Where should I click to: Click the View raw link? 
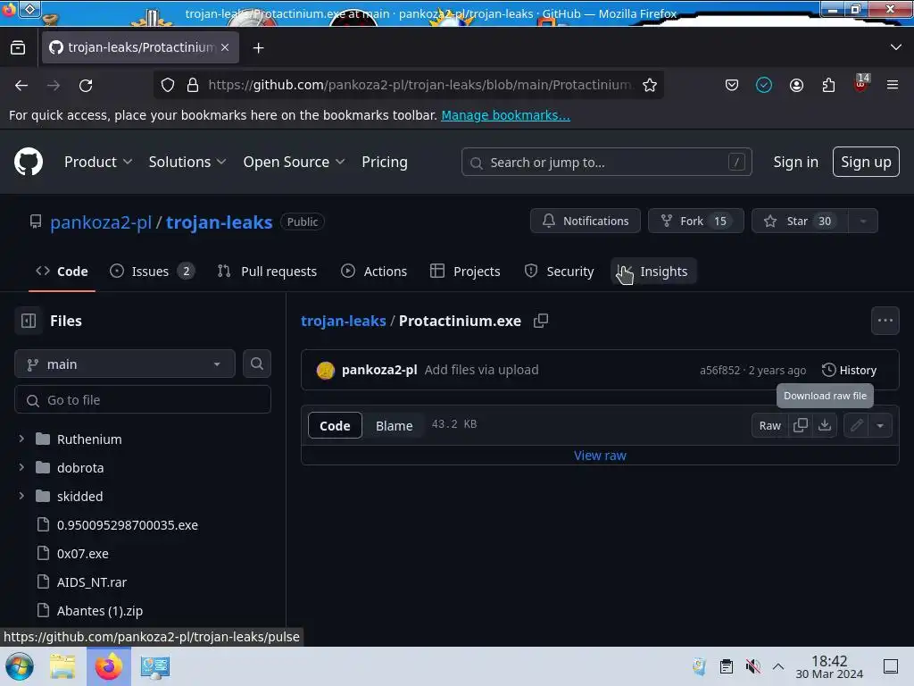click(x=600, y=456)
